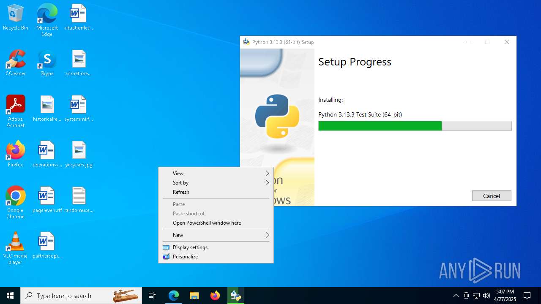This screenshot has height=304, width=541.
Task: Choose Open PowerShell window here
Action: [216, 223]
